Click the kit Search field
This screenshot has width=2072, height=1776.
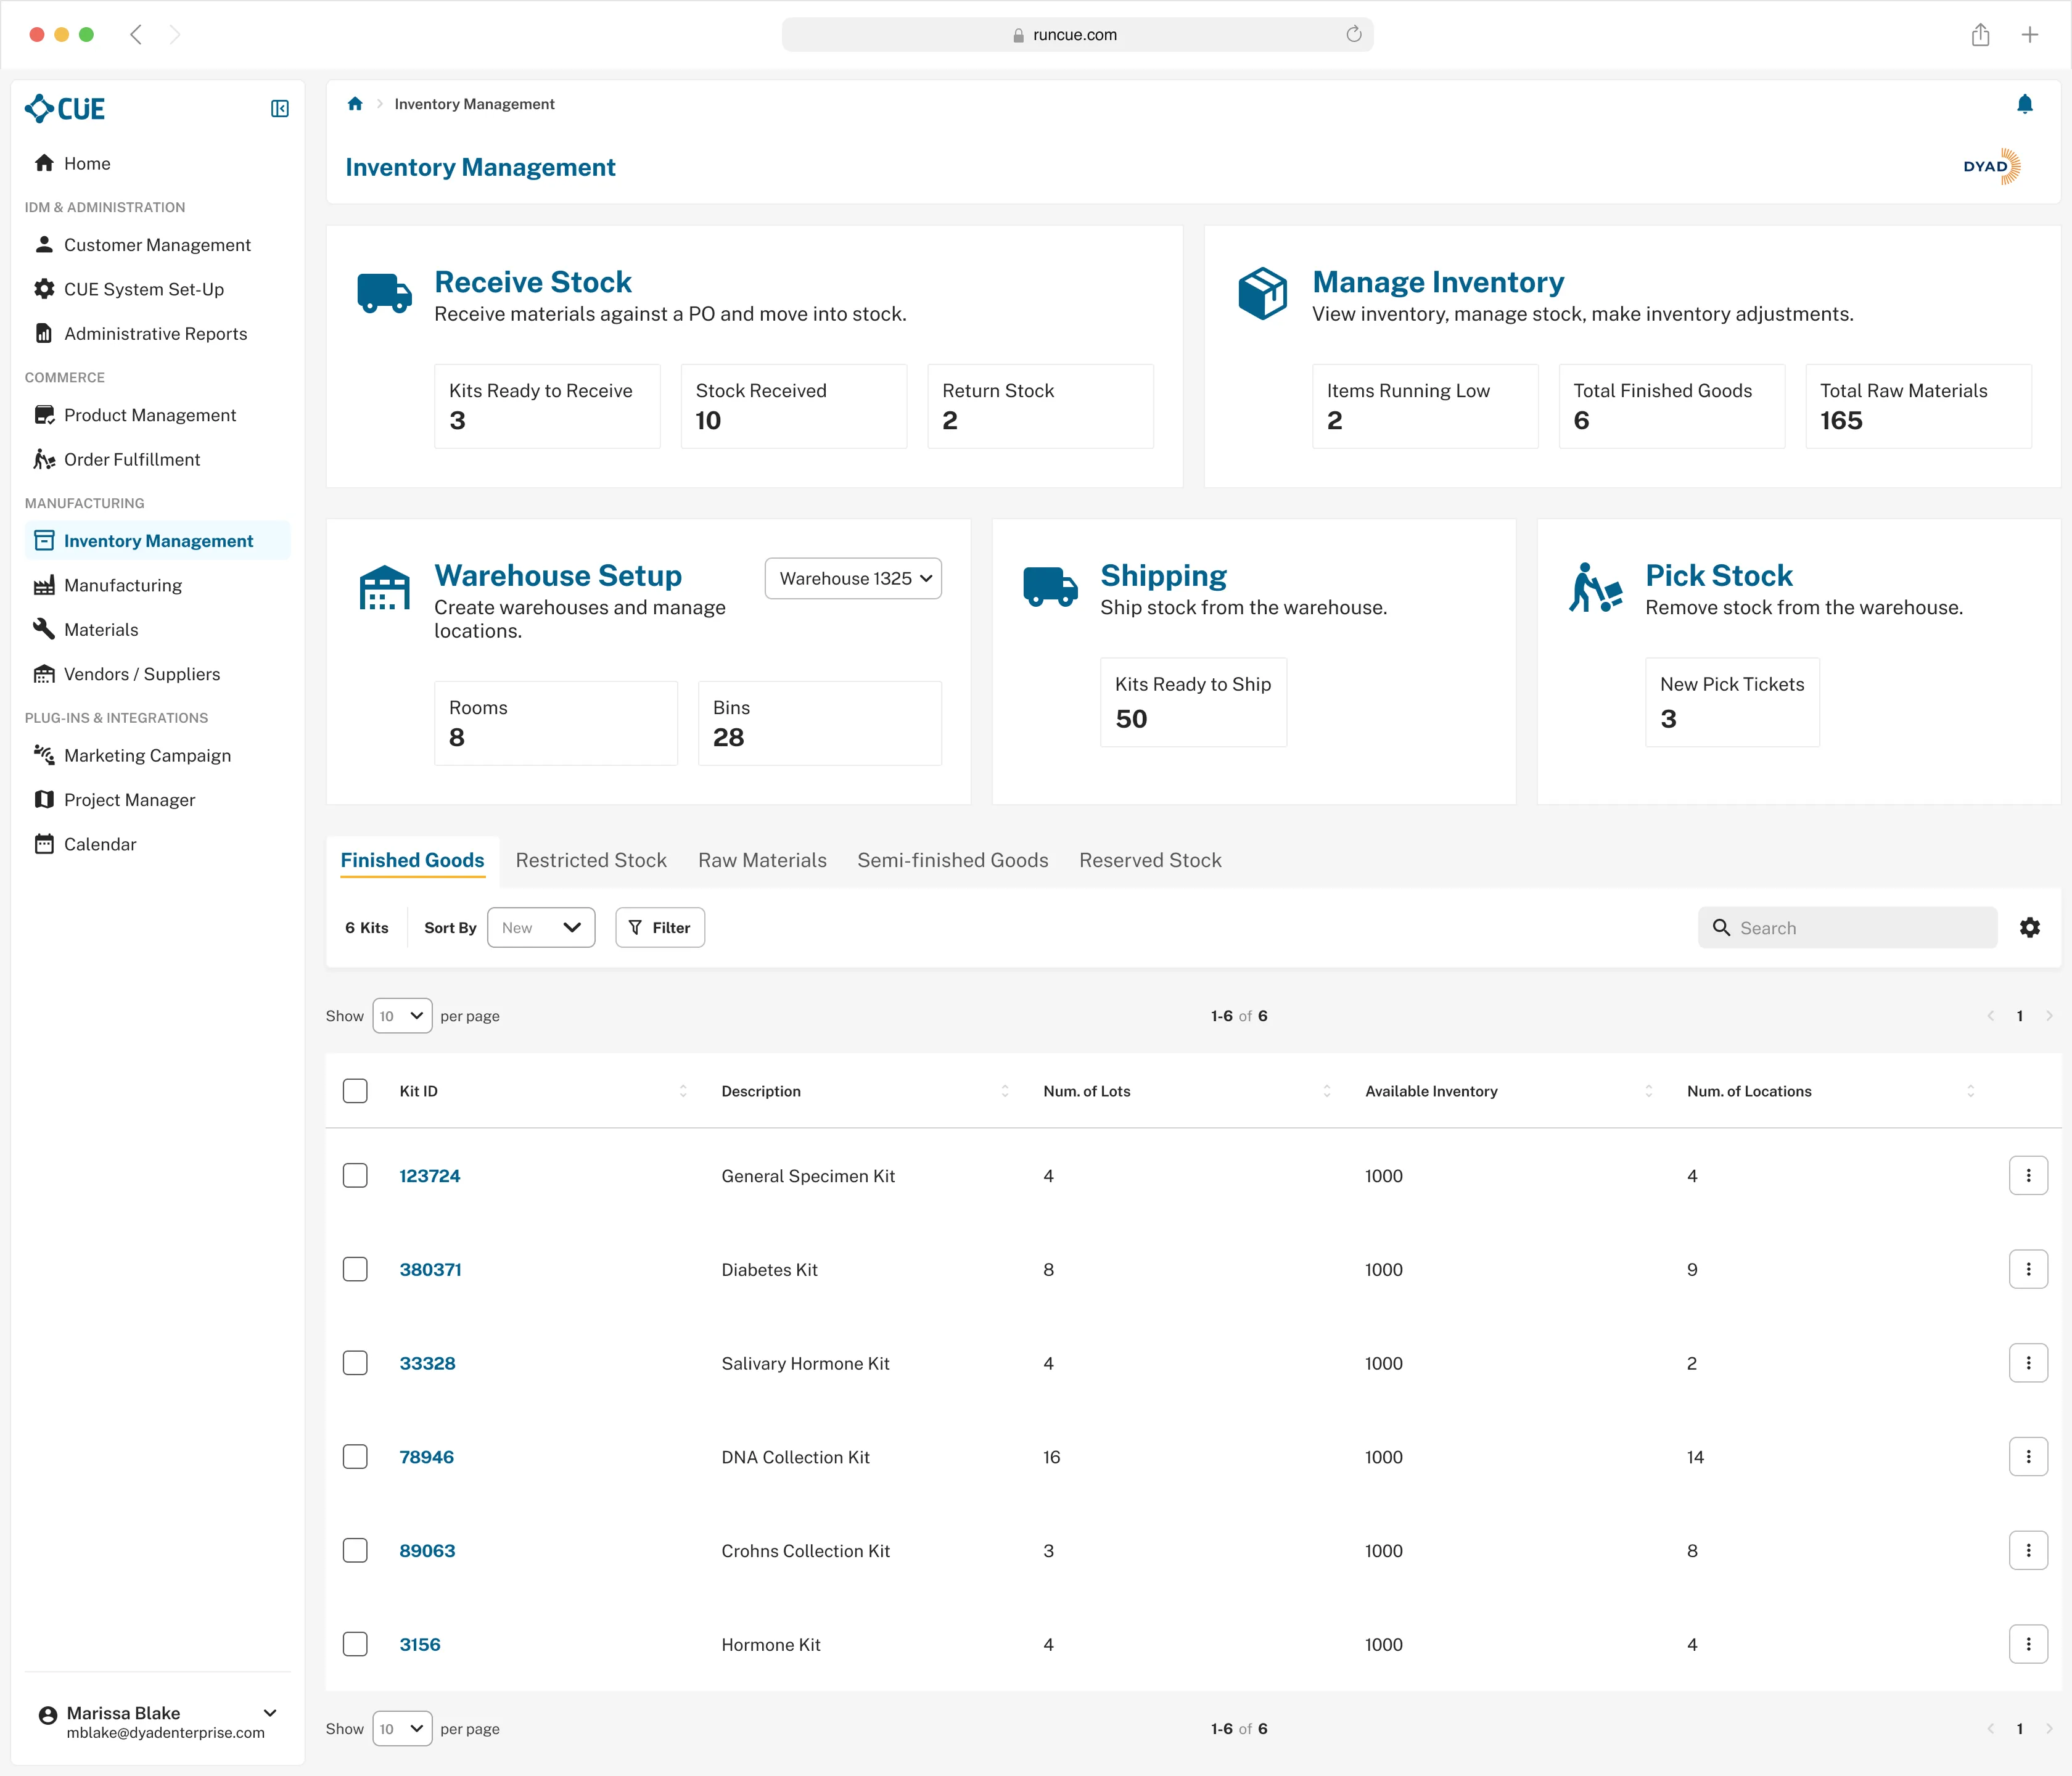click(1847, 927)
